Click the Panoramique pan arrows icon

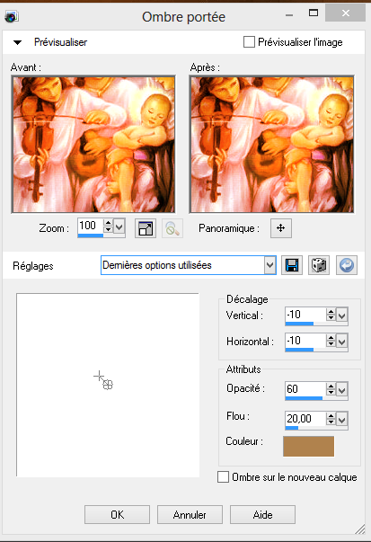(281, 228)
